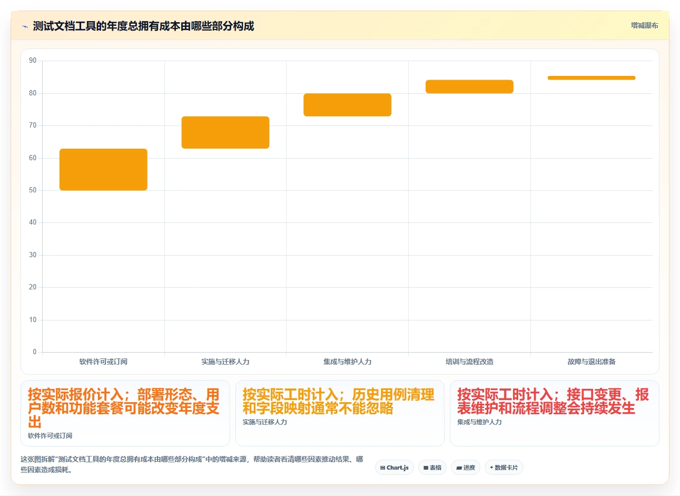The height and width of the screenshot is (496, 680).
Task: Select the 集成与维护人力 waterfall bar
Action: tap(347, 105)
